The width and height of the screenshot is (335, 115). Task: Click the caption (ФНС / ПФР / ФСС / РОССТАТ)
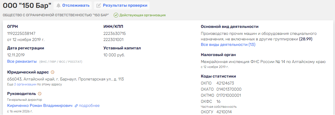(x=61, y=62)
